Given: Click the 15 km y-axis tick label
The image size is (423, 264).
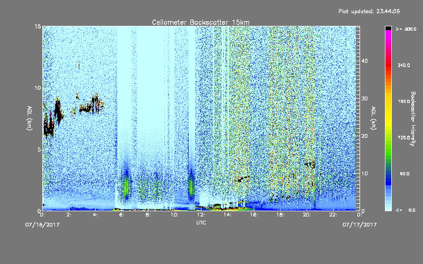Looking at the screenshot, I should pos(38,26).
